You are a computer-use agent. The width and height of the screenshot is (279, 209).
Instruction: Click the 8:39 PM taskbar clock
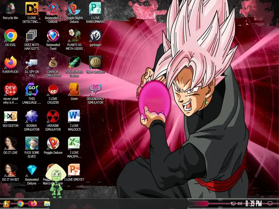[x=253, y=204]
